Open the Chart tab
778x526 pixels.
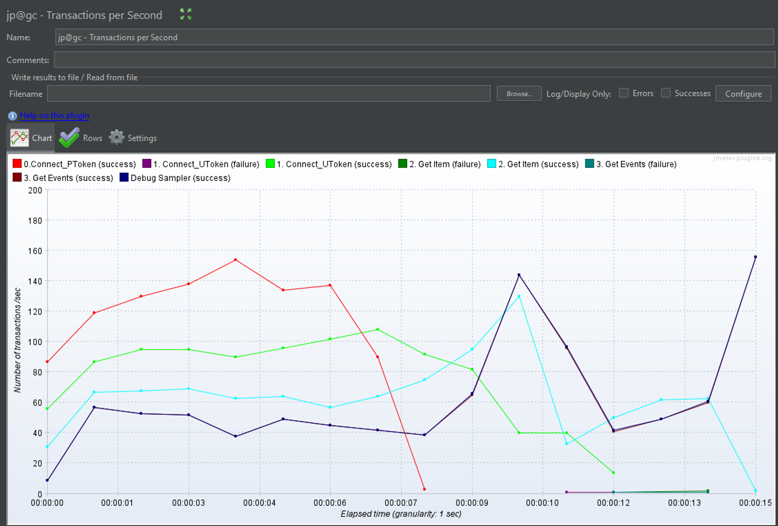coord(31,138)
